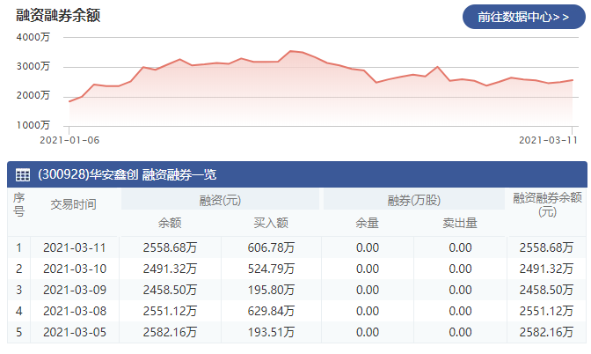
Task: Click the 融资(元) group header
Action: tap(220, 200)
